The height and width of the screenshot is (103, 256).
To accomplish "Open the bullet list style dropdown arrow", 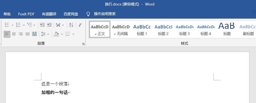I will point(12,25).
